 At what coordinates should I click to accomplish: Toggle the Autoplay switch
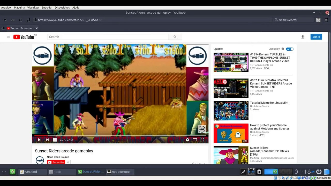click(x=290, y=49)
